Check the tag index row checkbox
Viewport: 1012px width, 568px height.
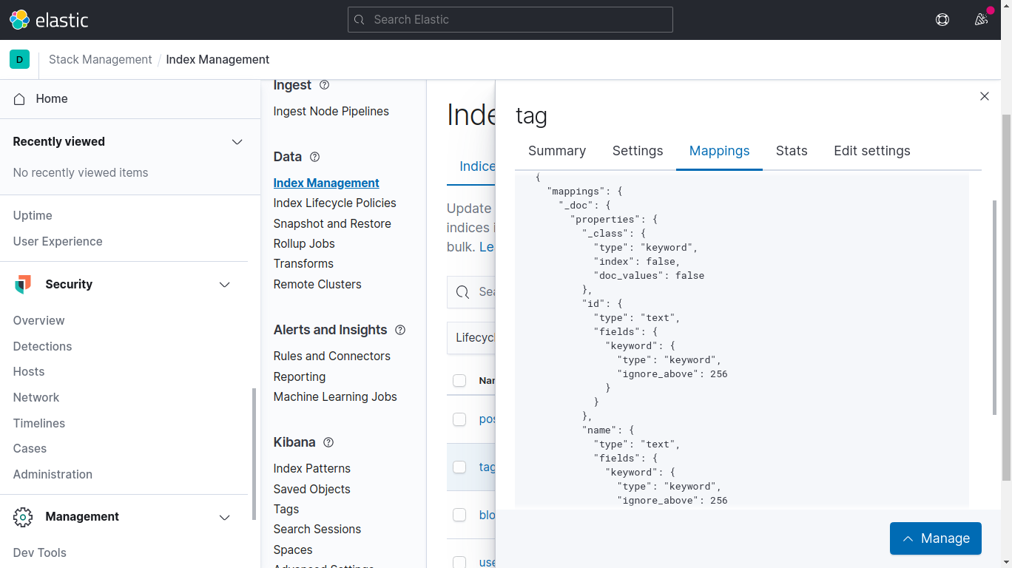point(459,467)
